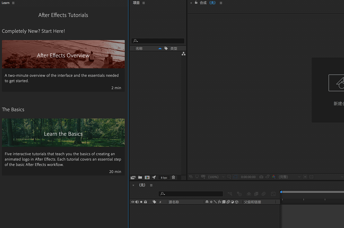Open the 项目 panel menu

pos(144,3)
